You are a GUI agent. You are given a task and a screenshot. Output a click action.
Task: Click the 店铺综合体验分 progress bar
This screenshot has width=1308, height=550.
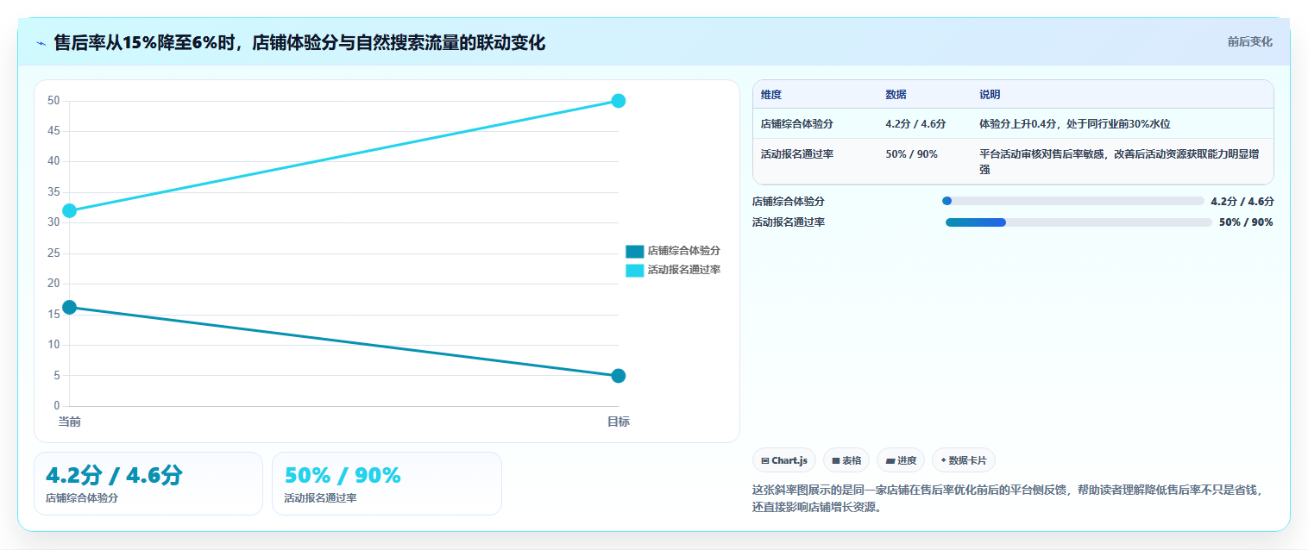tap(1073, 201)
